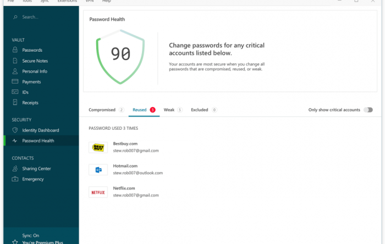Open the Tools menu
Viewport: 385px width, 244px height.
click(27, 1)
